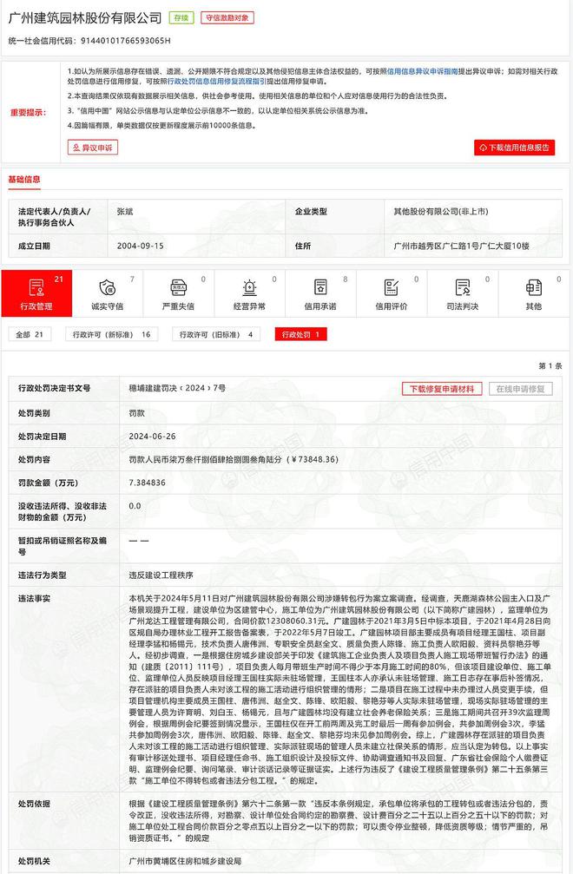Click the 信用评价 document pencil icon
573x874 pixels.
tap(392, 287)
